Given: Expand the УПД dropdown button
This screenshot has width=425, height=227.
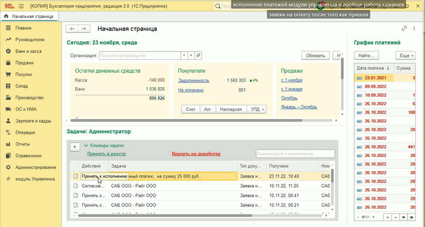Looking at the screenshot, I should point(257,109).
